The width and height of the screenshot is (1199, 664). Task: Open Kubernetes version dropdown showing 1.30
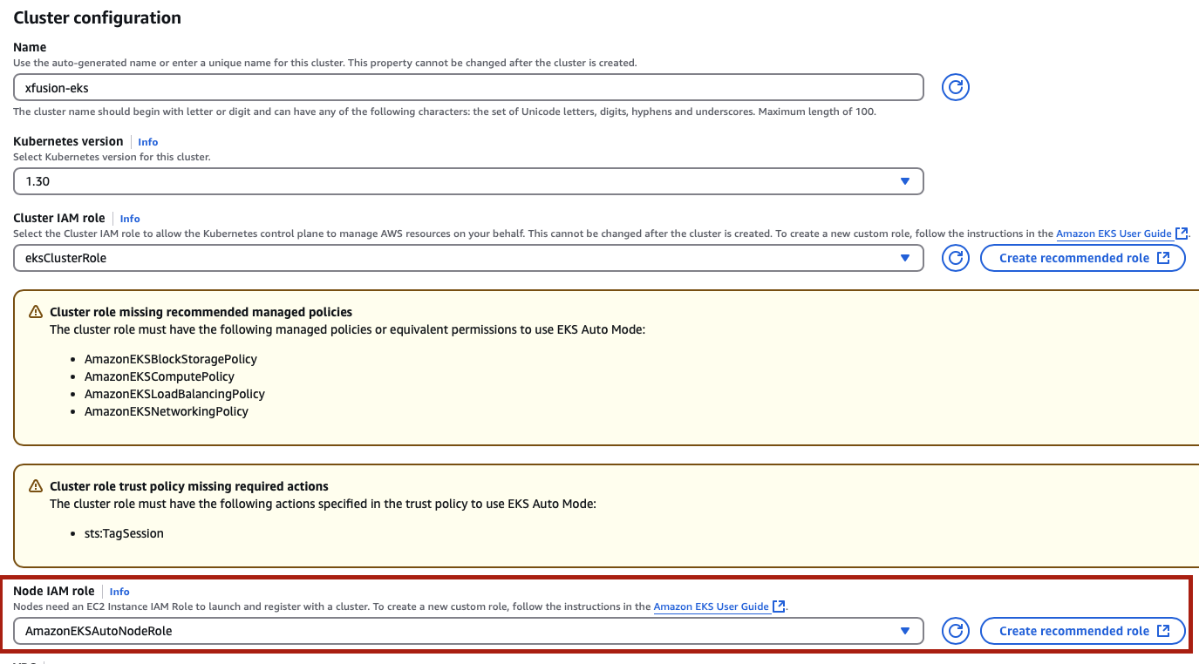468,181
